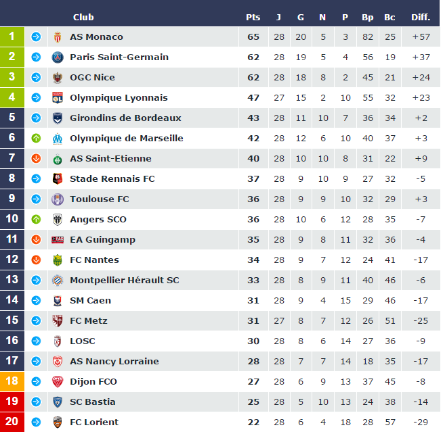
Task: Open the Olympique Lyonnais team link
Action: tap(119, 98)
